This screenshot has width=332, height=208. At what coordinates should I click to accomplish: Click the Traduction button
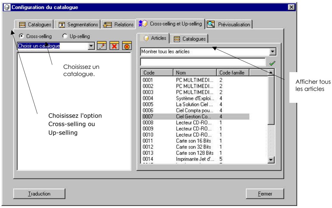(x=39, y=194)
